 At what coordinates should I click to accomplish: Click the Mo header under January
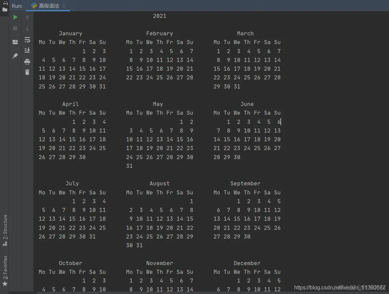click(42, 42)
